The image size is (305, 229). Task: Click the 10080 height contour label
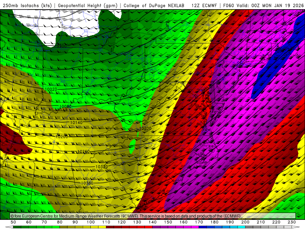click(x=66, y=106)
